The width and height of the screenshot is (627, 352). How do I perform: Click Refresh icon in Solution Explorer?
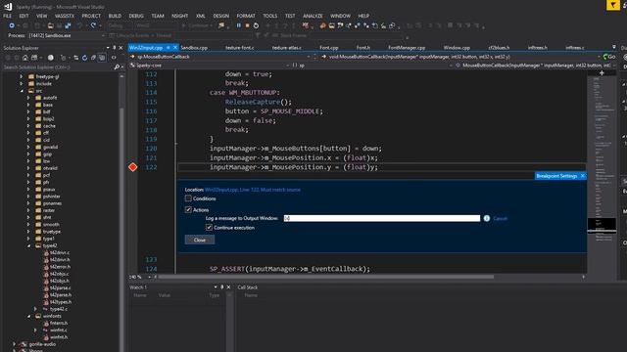[x=84, y=58]
